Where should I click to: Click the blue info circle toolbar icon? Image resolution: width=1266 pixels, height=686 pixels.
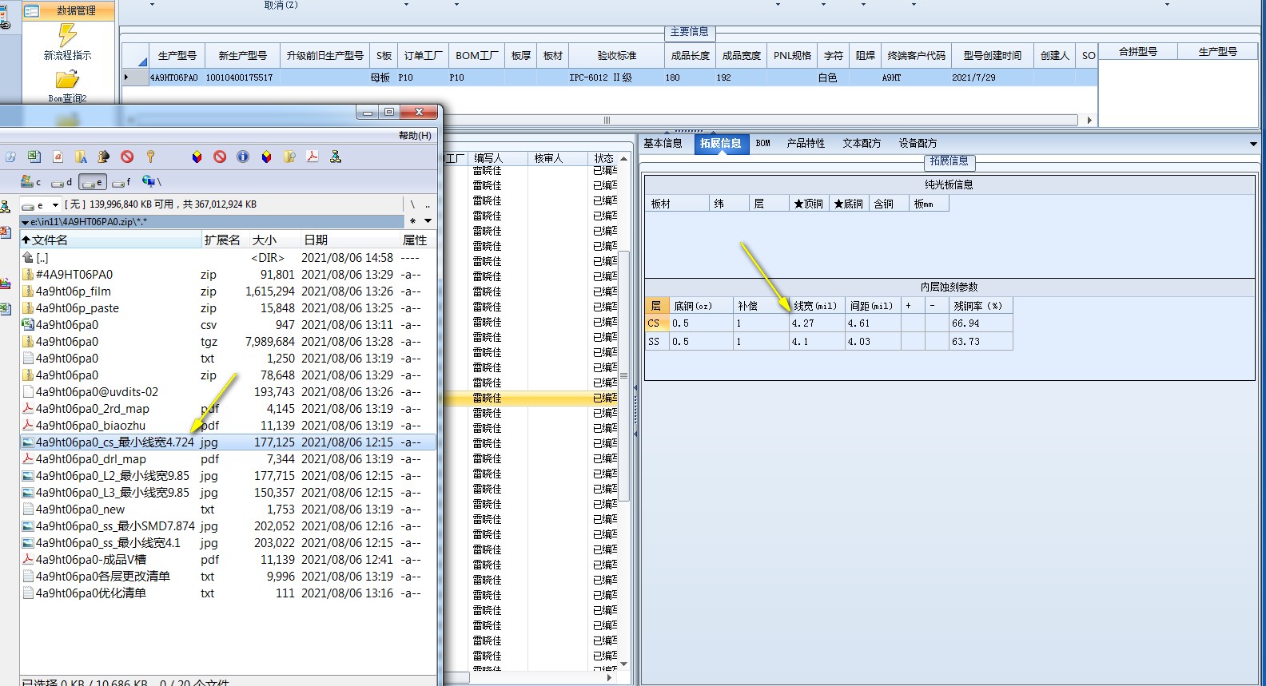point(243,157)
